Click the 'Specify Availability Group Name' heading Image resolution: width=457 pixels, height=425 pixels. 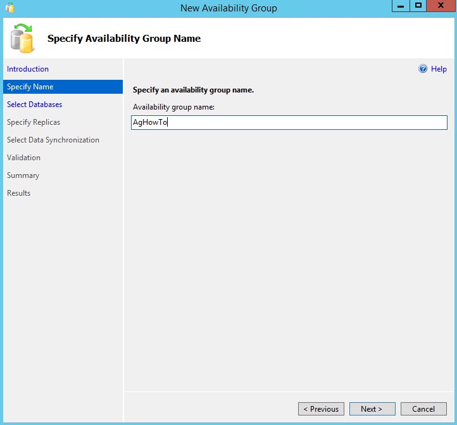pos(124,39)
